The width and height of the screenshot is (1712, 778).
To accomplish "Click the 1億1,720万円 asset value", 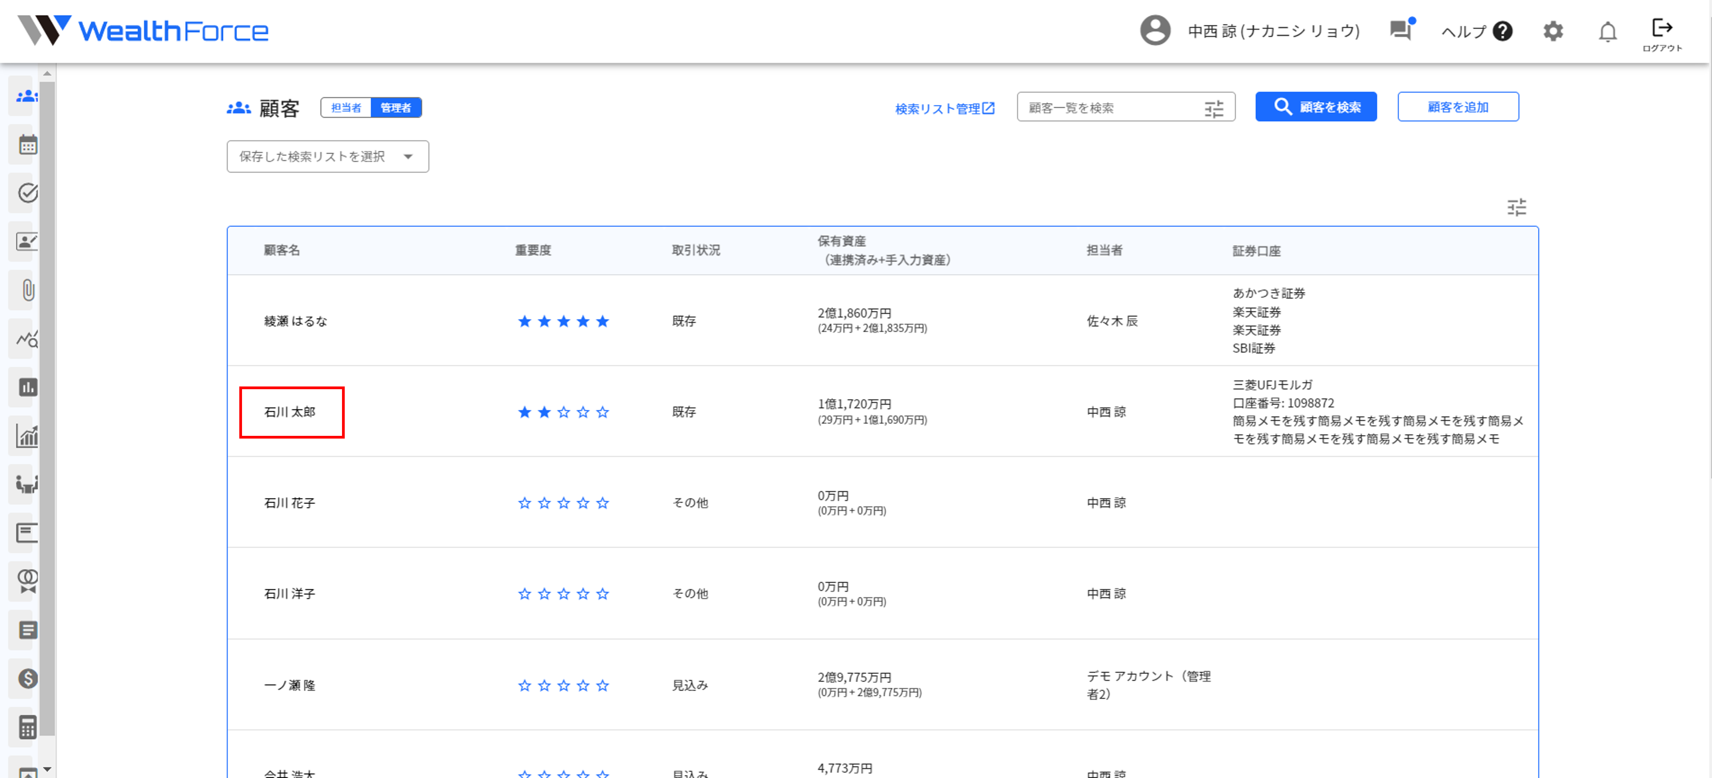I will tap(854, 405).
